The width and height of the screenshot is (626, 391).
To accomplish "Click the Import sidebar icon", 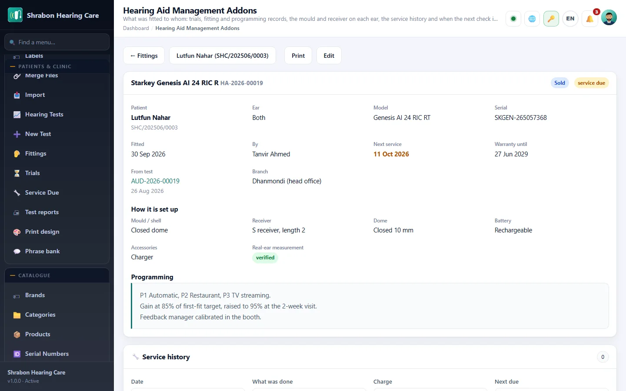I will click(17, 95).
